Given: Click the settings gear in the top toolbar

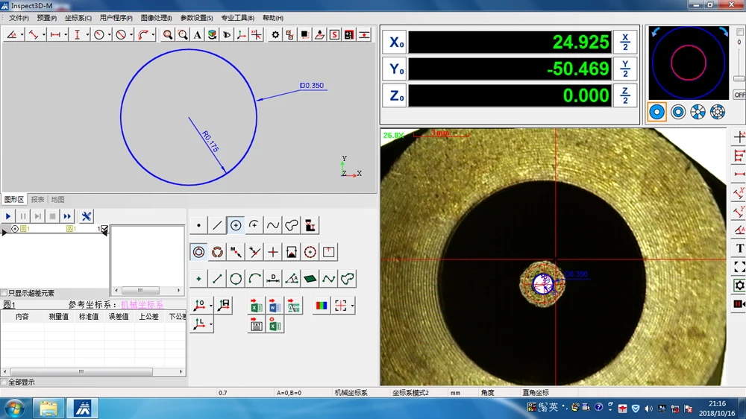Looking at the screenshot, I should tap(275, 35).
